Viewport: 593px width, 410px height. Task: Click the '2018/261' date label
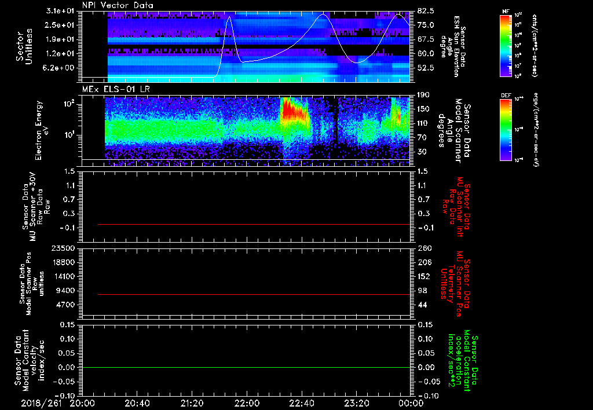(42, 403)
